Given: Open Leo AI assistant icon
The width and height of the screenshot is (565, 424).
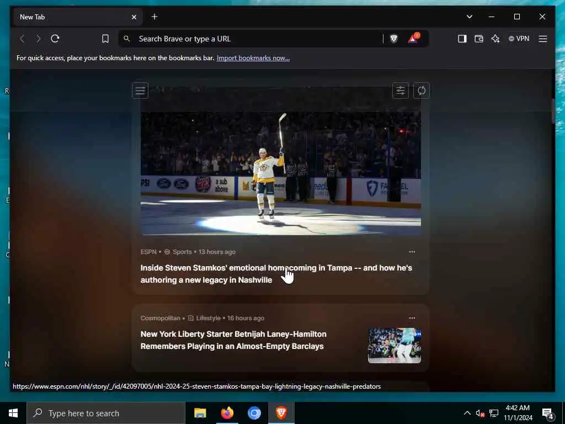Looking at the screenshot, I should tap(495, 39).
